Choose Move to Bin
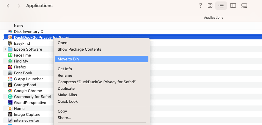Viewport: 262px width, 125px height. click(102, 59)
